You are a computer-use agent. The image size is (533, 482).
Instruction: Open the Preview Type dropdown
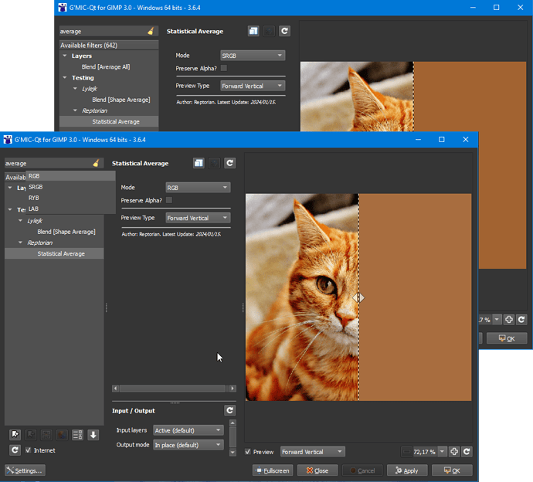[198, 218]
